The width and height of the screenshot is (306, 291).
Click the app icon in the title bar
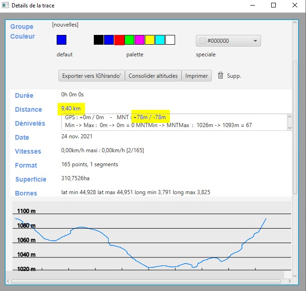click(6, 5)
